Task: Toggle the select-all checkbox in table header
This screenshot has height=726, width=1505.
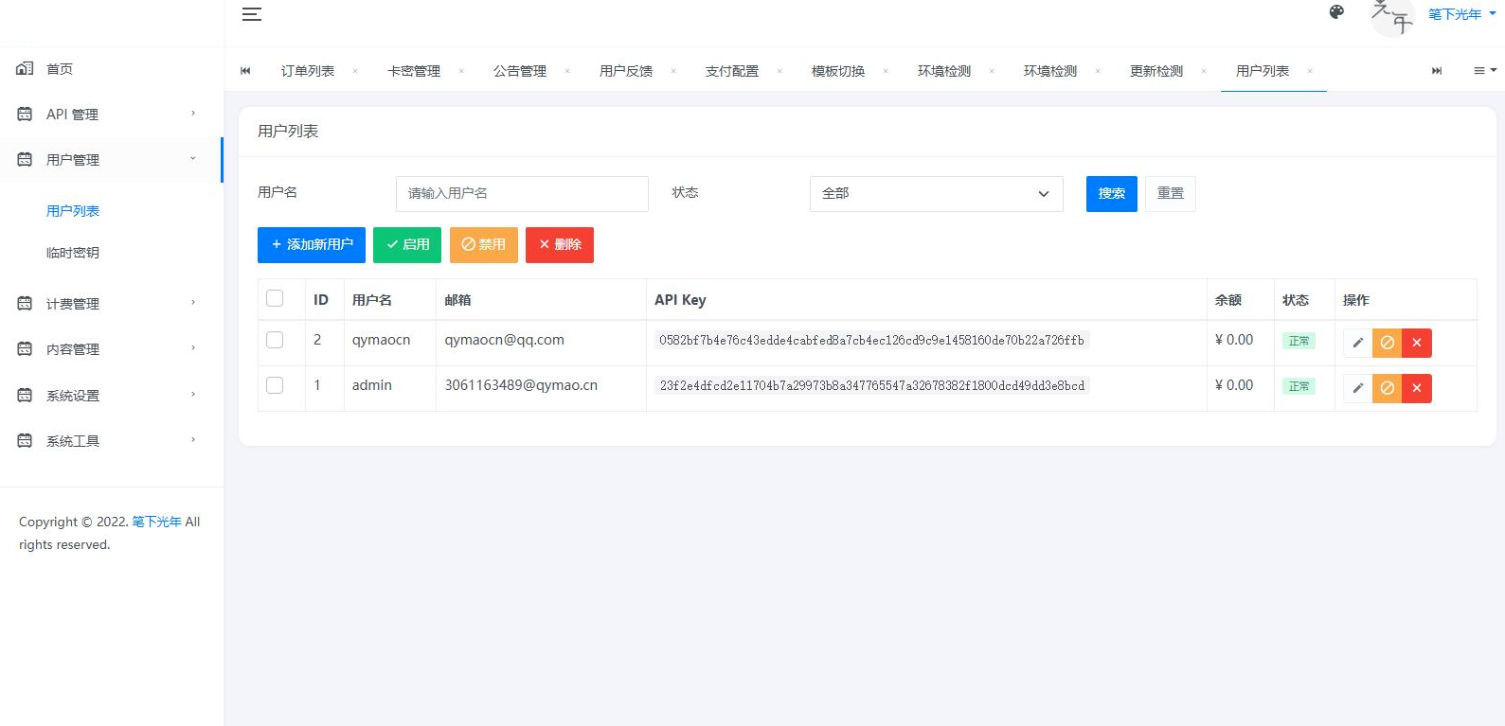Action: [275, 298]
